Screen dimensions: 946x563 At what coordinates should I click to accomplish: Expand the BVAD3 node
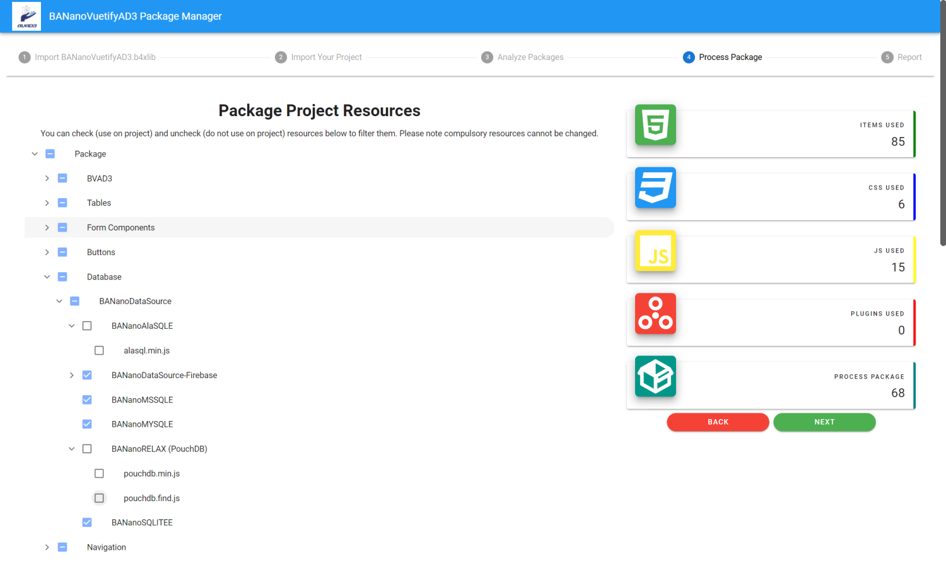coord(47,179)
